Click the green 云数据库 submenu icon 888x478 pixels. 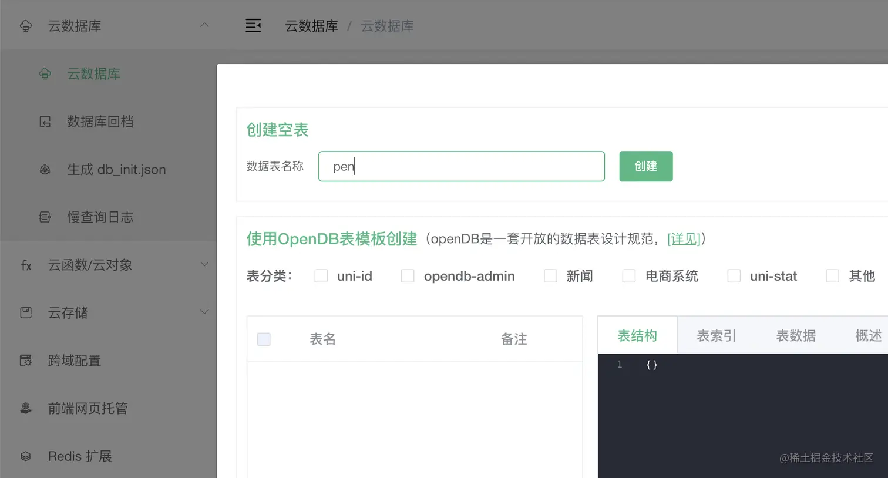(45, 74)
